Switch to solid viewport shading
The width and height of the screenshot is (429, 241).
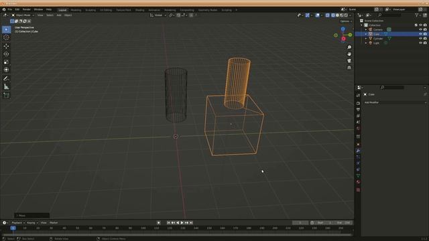tap(337, 15)
